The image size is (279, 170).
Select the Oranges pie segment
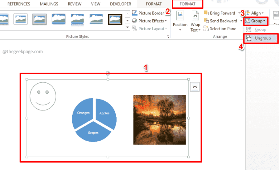point(82,113)
